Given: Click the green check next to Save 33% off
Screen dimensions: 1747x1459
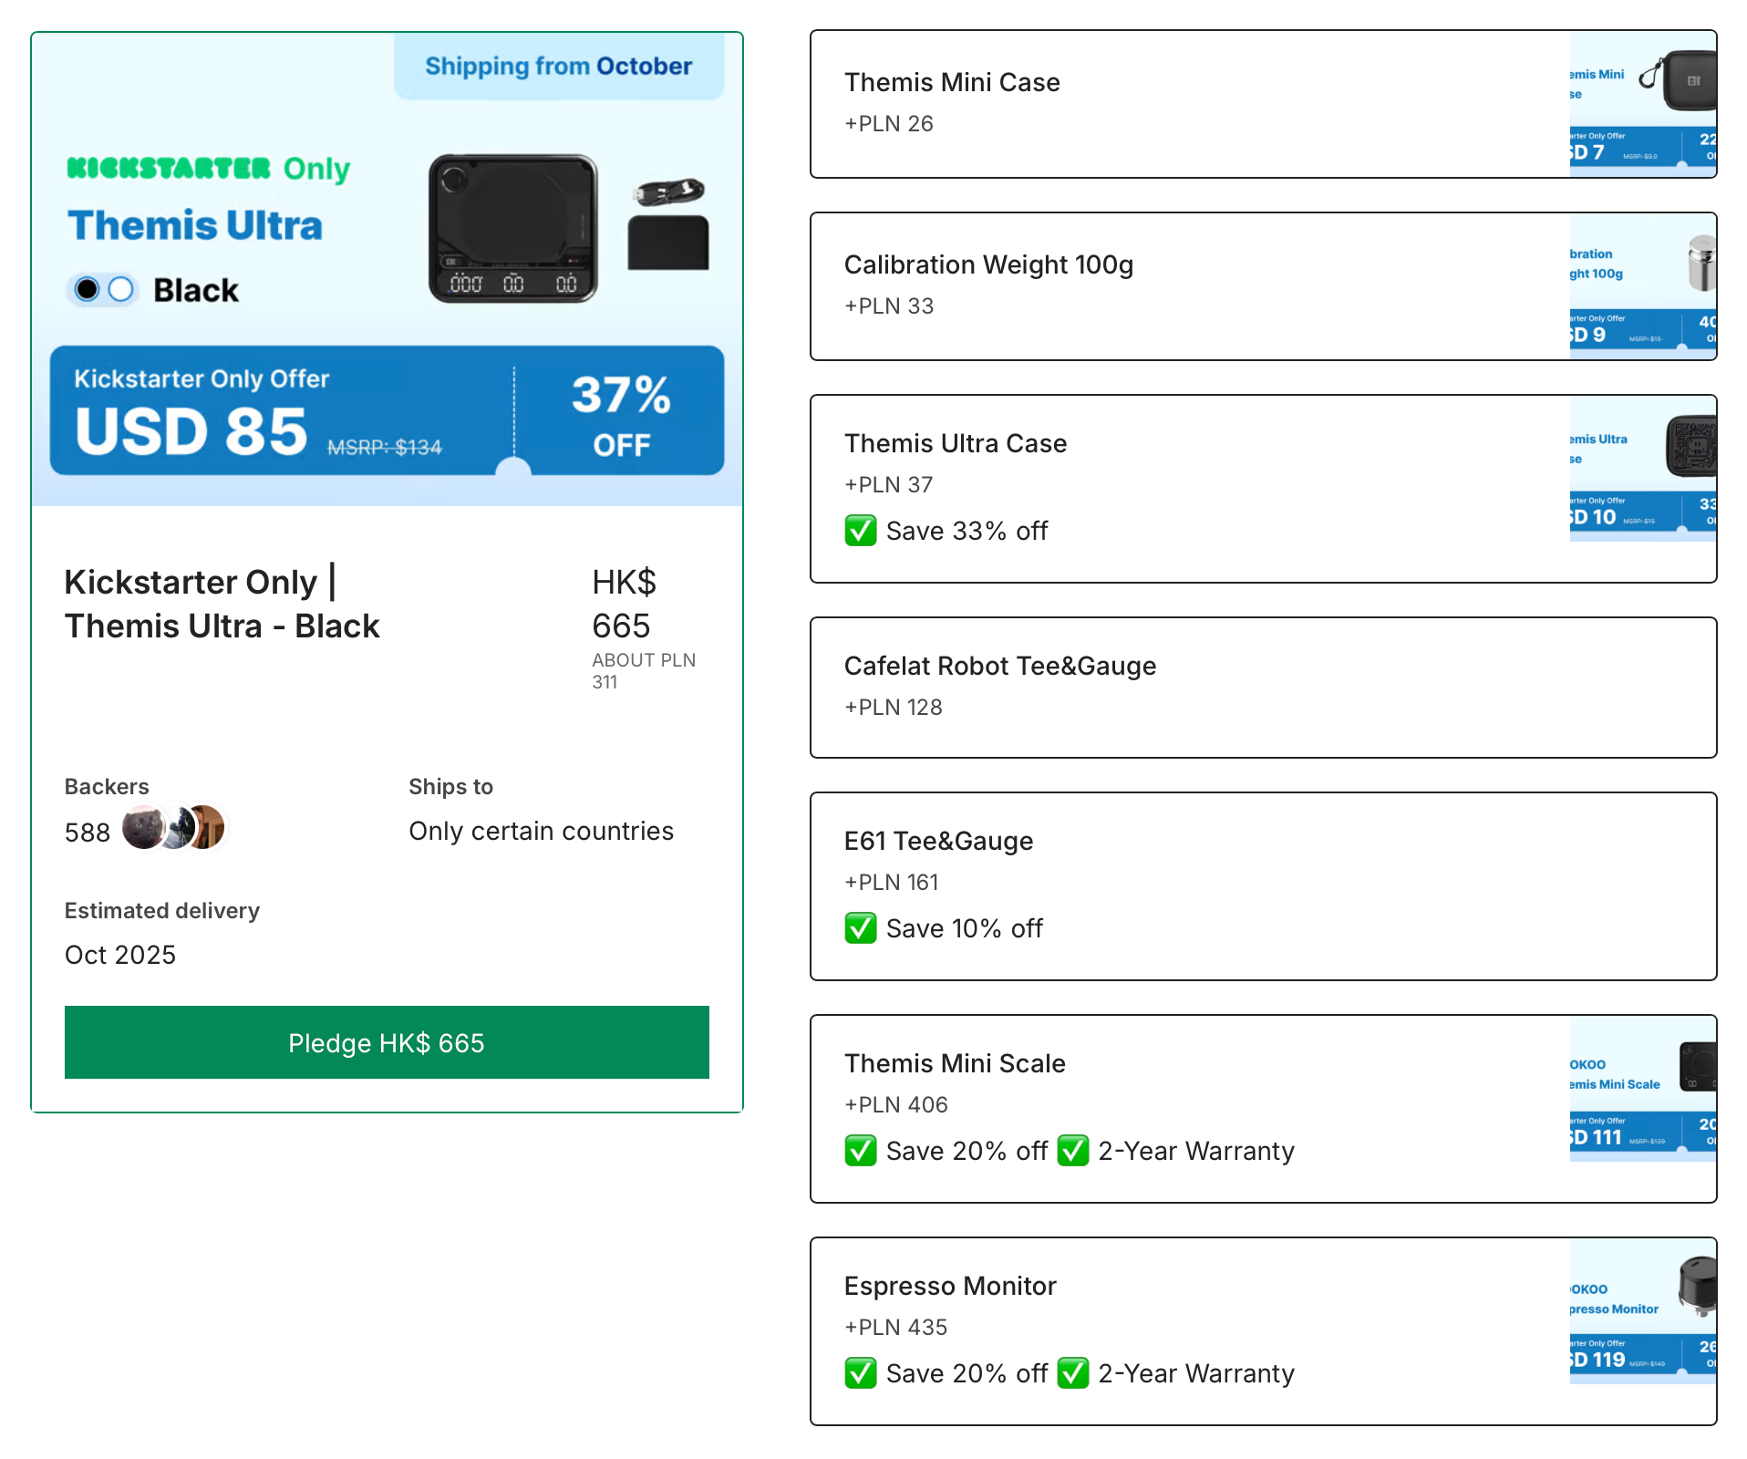Looking at the screenshot, I should tap(860, 531).
